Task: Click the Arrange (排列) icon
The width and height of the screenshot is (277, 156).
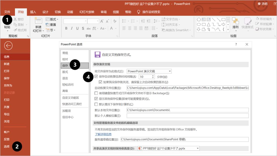Action: [x=235, y=21]
